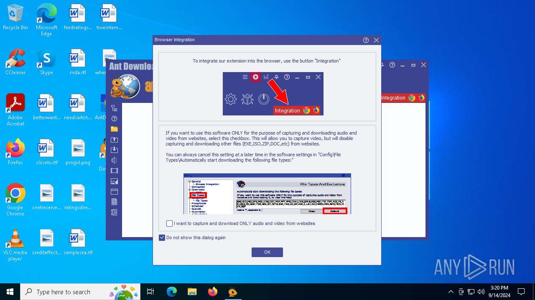Select the trueintern document on the desktop

pos(109,17)
